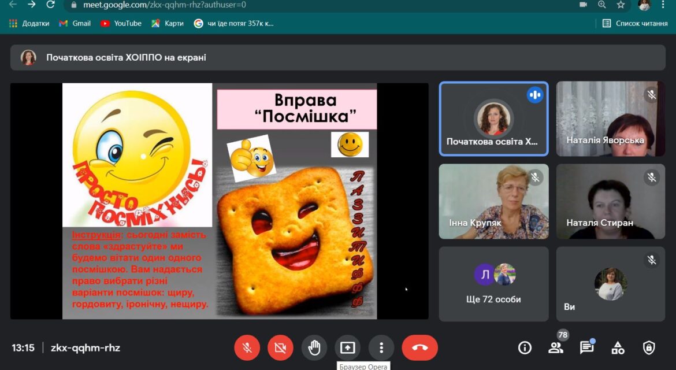The height and width of the screenshot is (370, 676).
Task: Open meeting details info icon
Action: click(x=525, y=347)
